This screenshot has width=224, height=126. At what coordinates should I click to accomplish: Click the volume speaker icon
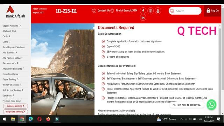pos(190,119)
